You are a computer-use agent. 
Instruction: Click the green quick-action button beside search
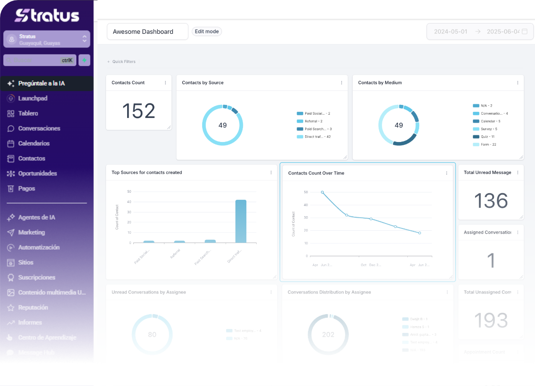click(84, 60)
